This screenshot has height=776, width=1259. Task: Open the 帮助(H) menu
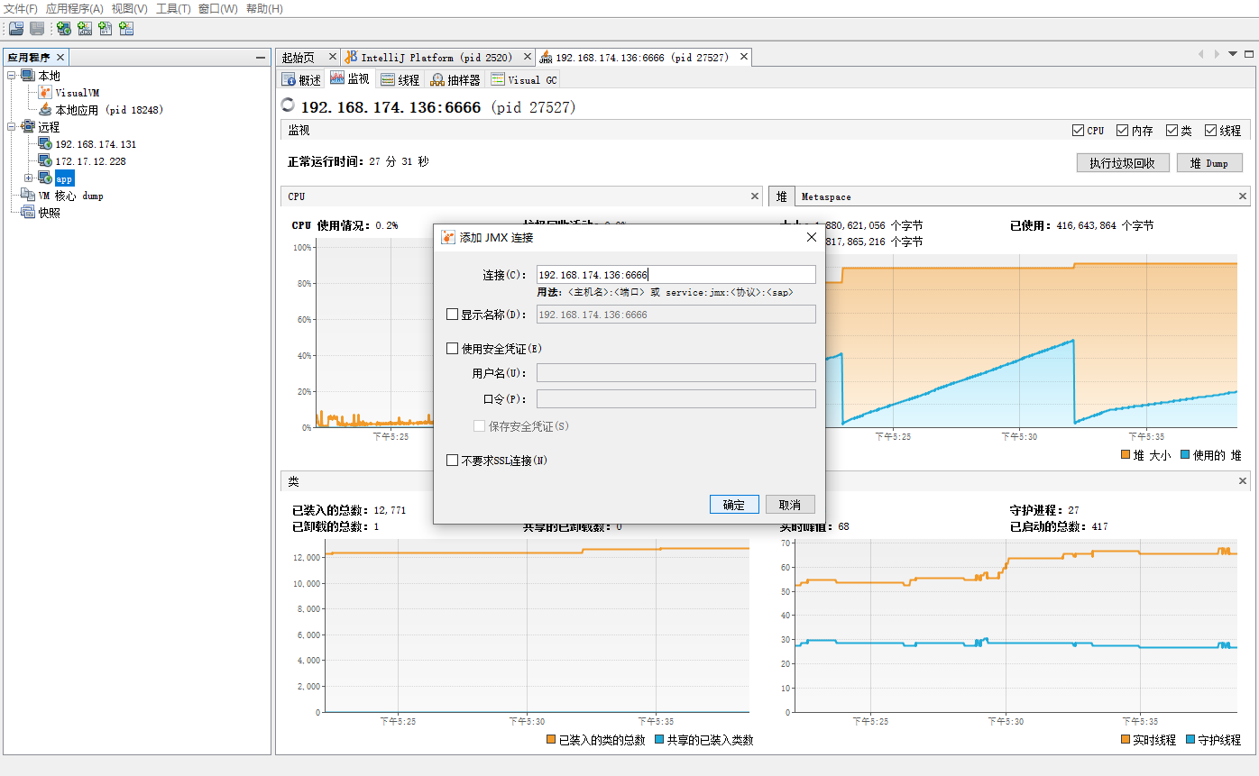(x=264, y=8)
